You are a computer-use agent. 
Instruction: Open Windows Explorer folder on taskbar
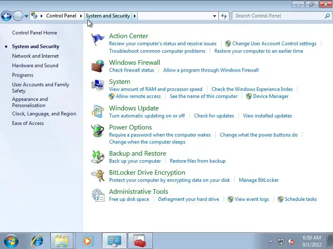coord(62,241)
